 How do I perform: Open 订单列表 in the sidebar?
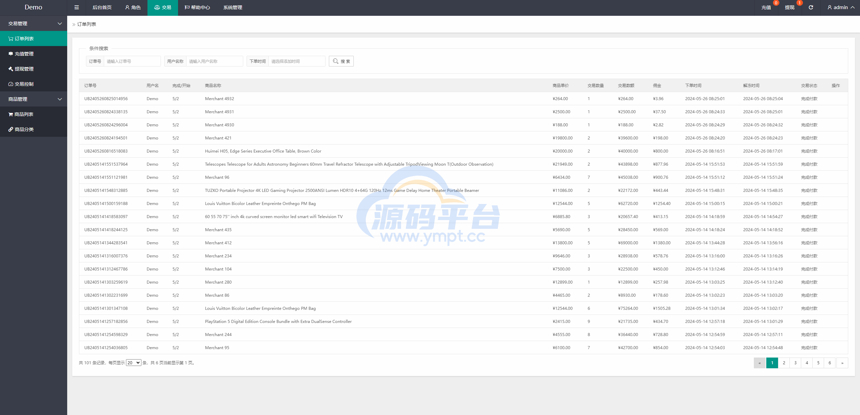34,39
